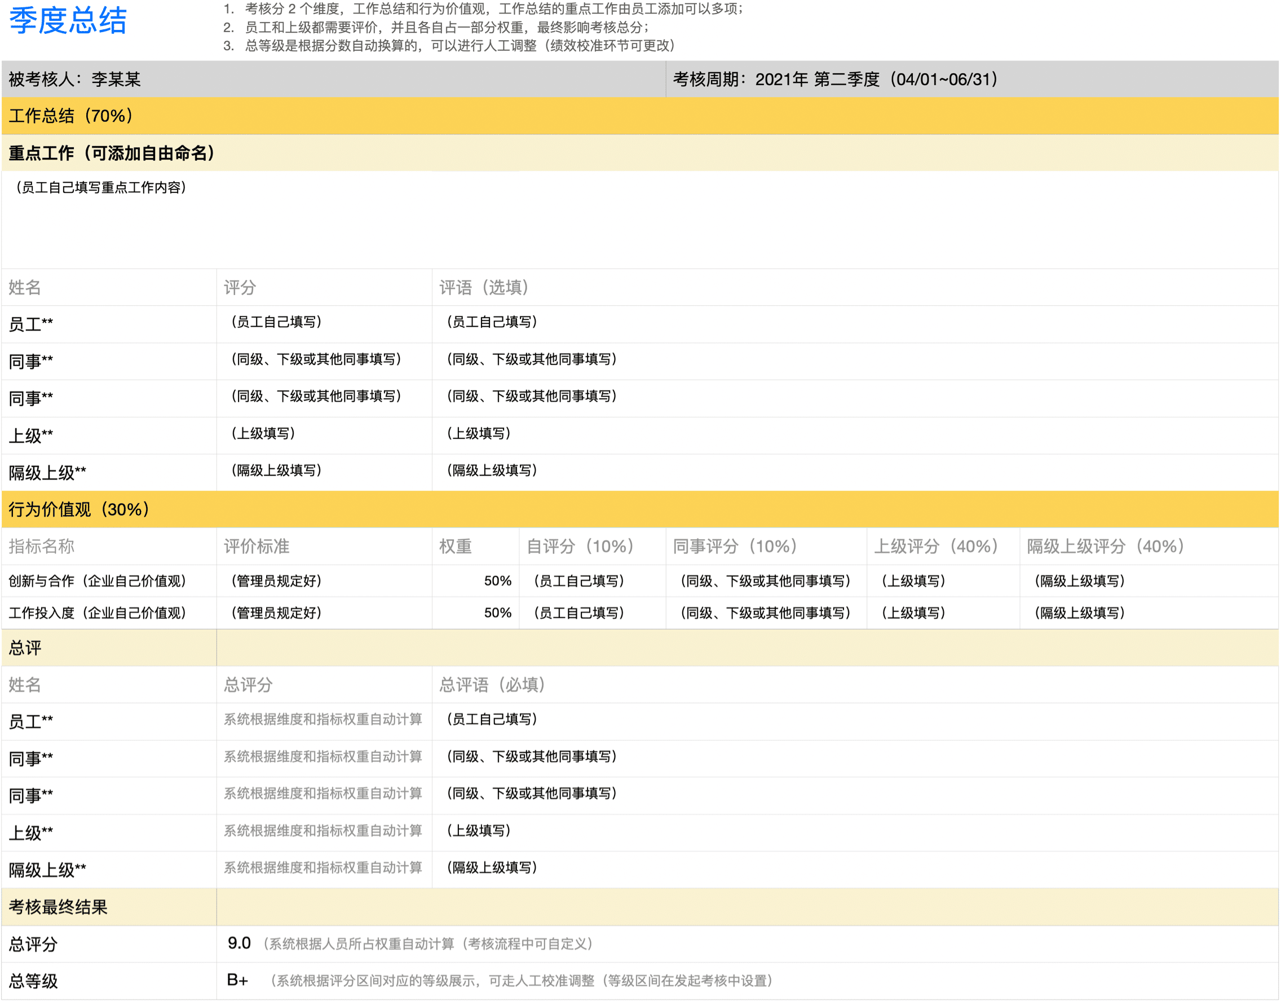Click 同事评分 cell in 创新与合作 row
The width and height of the screenshot is (1281, 1003).
766,581
